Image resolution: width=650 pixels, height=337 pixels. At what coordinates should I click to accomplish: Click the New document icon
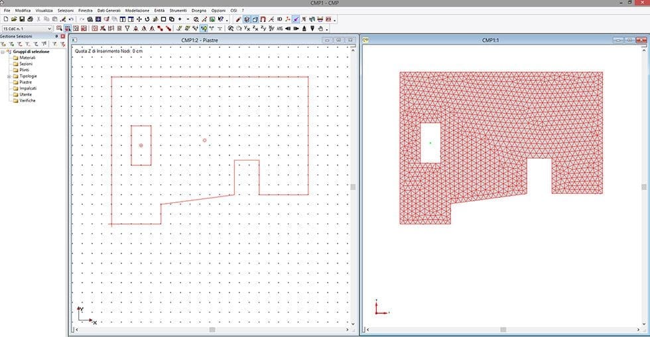coord(5,19)
